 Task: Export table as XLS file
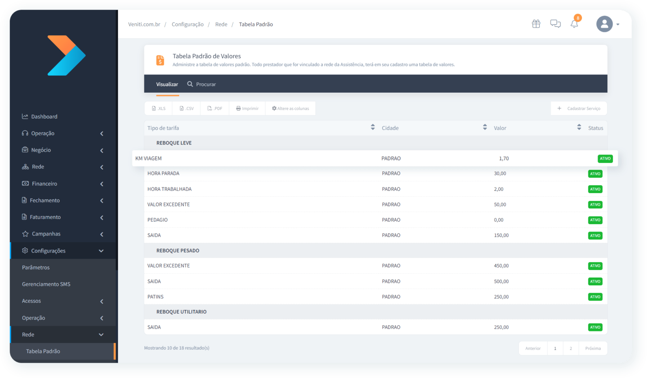pos(159,108)
